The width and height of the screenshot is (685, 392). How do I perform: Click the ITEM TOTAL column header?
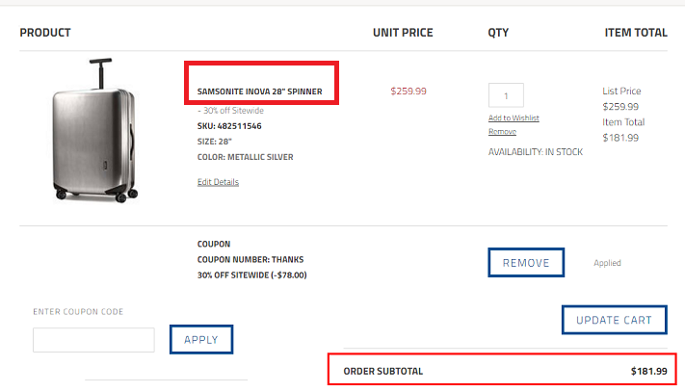[x=636, y=33]
